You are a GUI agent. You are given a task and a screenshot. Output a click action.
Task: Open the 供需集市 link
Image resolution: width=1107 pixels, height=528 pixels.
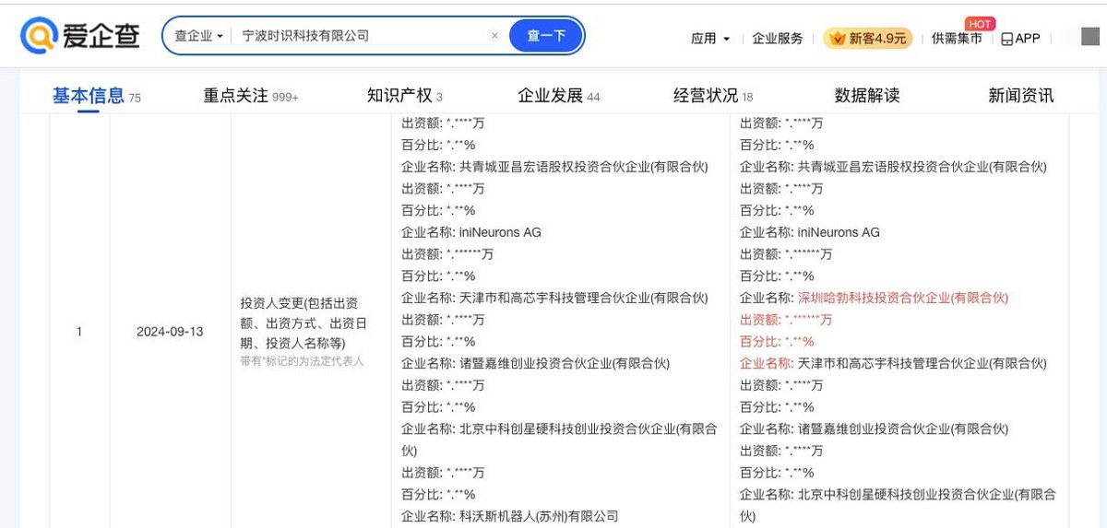(957, 39)
